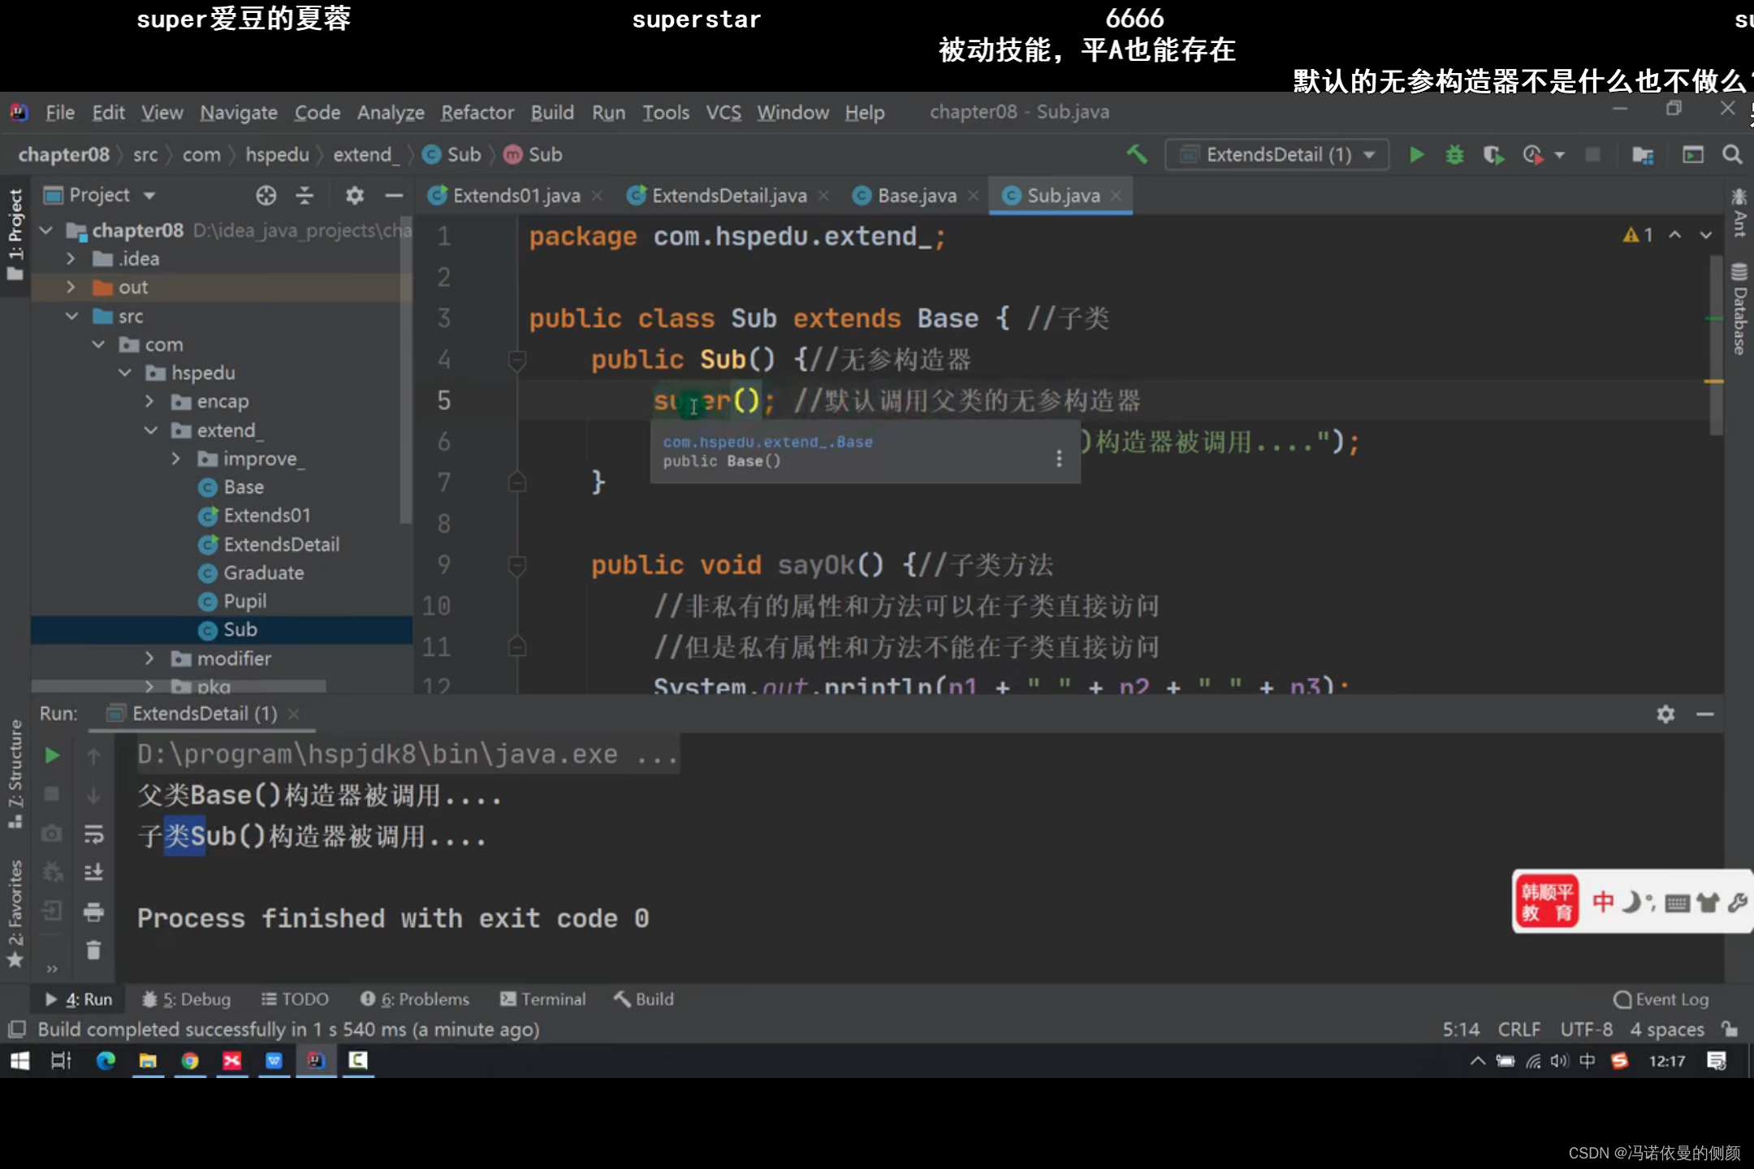1754x1169 pixels.
Task: Open the Windows Start menu
Action: (19, 1060)
